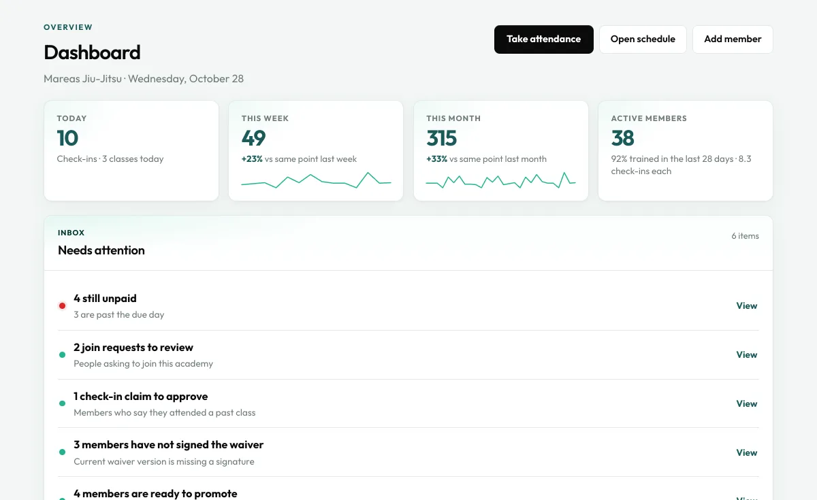Click the Take attendance button
The image size is (817, 500).
[x=544, y=39]
